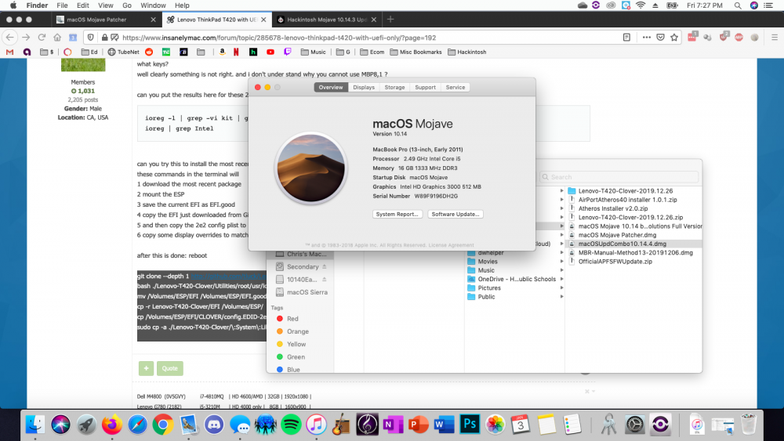Launch Google Chrome from the Dock
Viewport: 784px width, 441px height.
tap(163, 425)
